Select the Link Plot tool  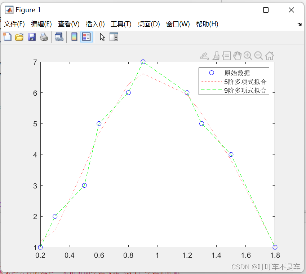click(59, 36)
